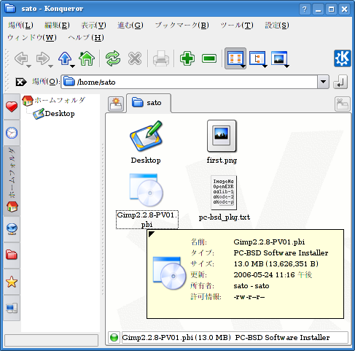Click into the /home/sato location field
The width and height of the screenshot is (355, 351).
189,82
